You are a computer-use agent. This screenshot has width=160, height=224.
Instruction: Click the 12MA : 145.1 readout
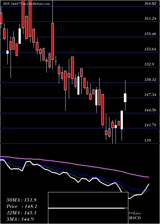[21, 213]
